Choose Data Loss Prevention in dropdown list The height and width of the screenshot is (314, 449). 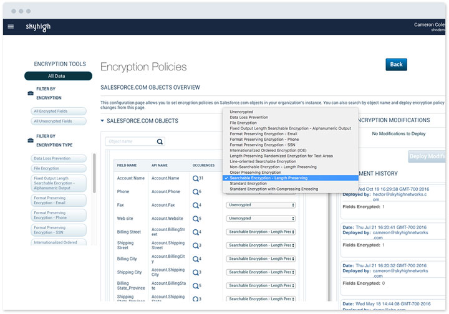pyautogui.click(x=291, y=117)
